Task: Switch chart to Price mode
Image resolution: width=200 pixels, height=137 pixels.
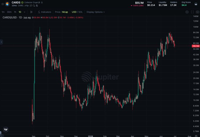Action: tap(58, 12)
